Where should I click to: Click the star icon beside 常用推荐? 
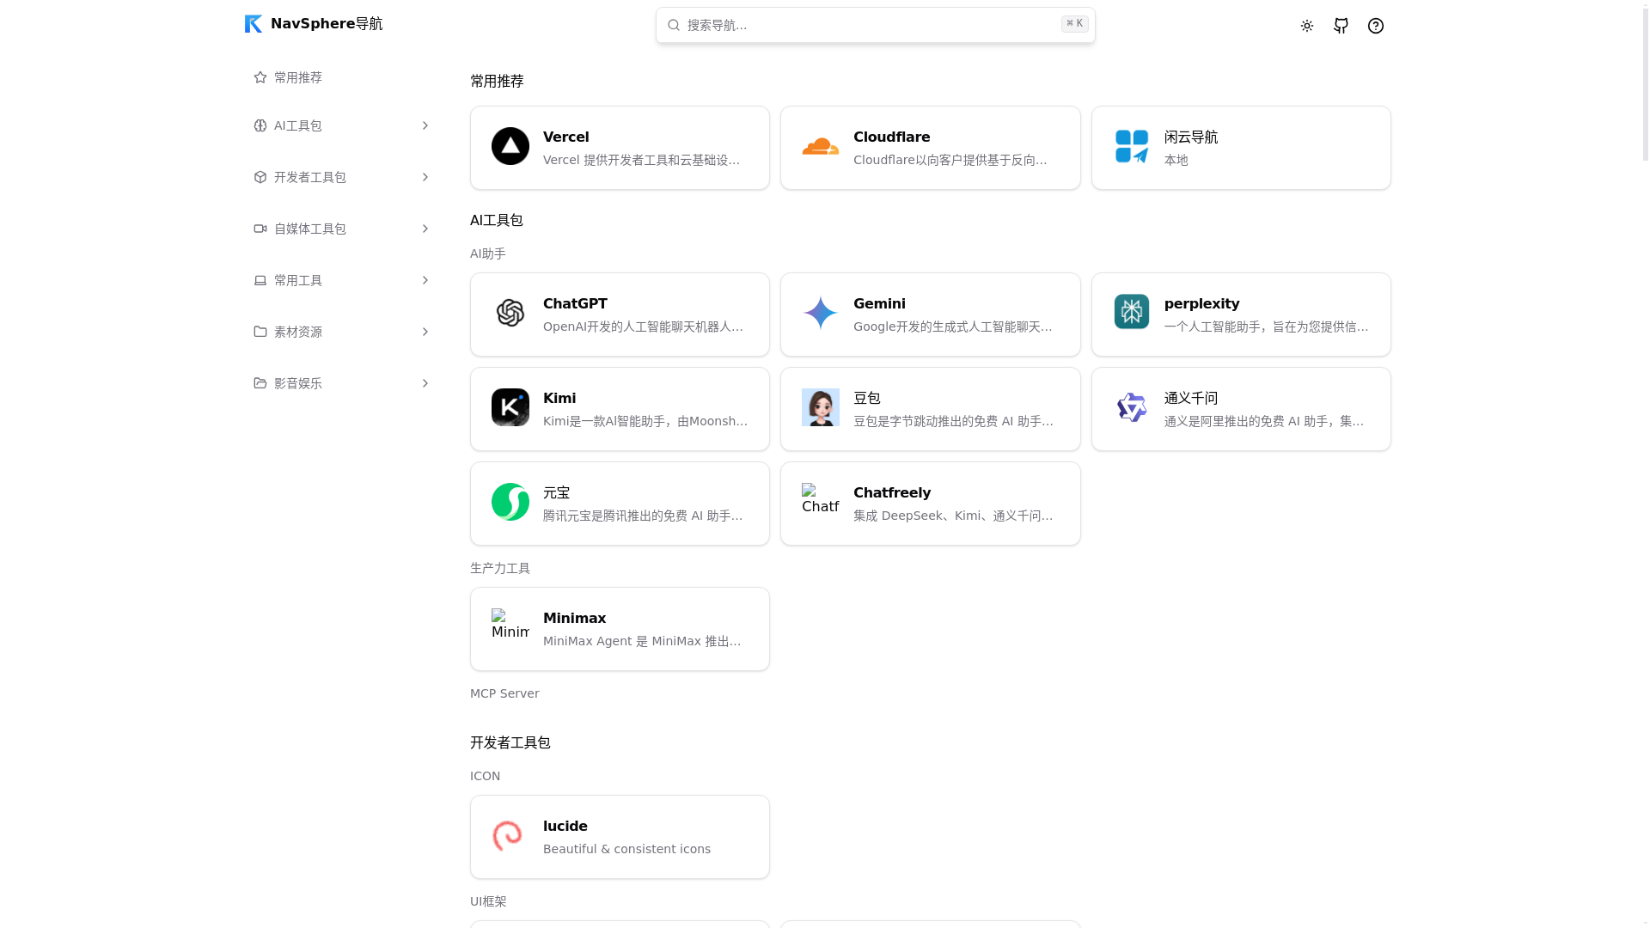(x=260, y=77)
